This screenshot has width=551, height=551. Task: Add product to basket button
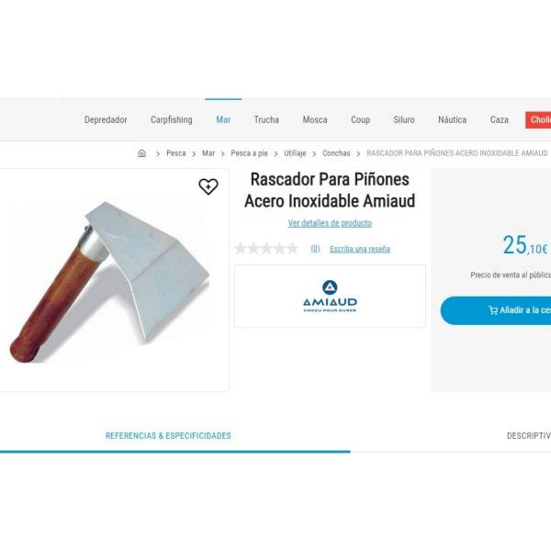(x=496, y=310)
